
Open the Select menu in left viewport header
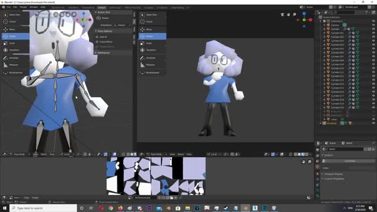click(44, 154)
